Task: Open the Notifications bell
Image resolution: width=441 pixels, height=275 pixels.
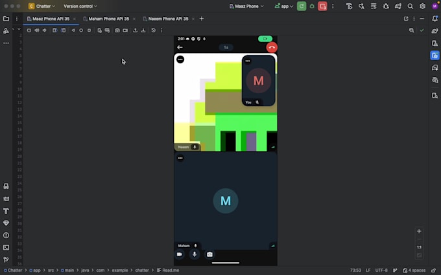Action: pyautogui.click(x=435, y=19)
